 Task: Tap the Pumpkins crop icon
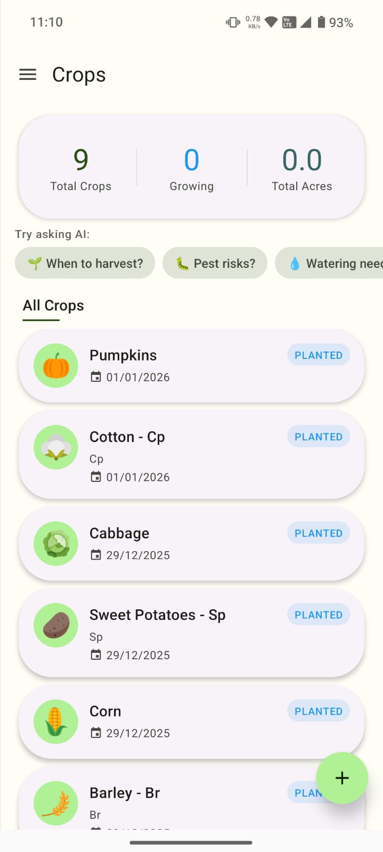click(x=55, y=365)
